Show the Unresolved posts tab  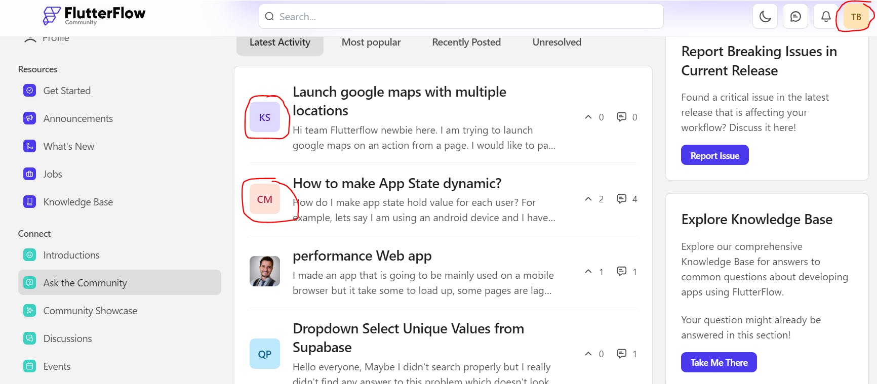[x=556, y=42]
